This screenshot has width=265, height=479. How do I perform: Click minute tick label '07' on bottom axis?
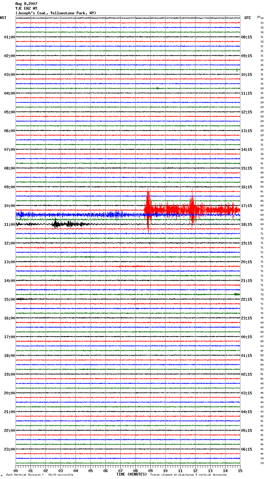click(x=120, y=471)
